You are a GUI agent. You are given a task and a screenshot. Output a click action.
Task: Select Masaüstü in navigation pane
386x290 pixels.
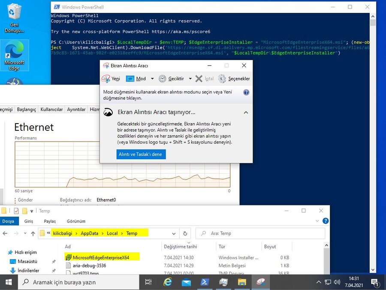click(x=27, y=261)
